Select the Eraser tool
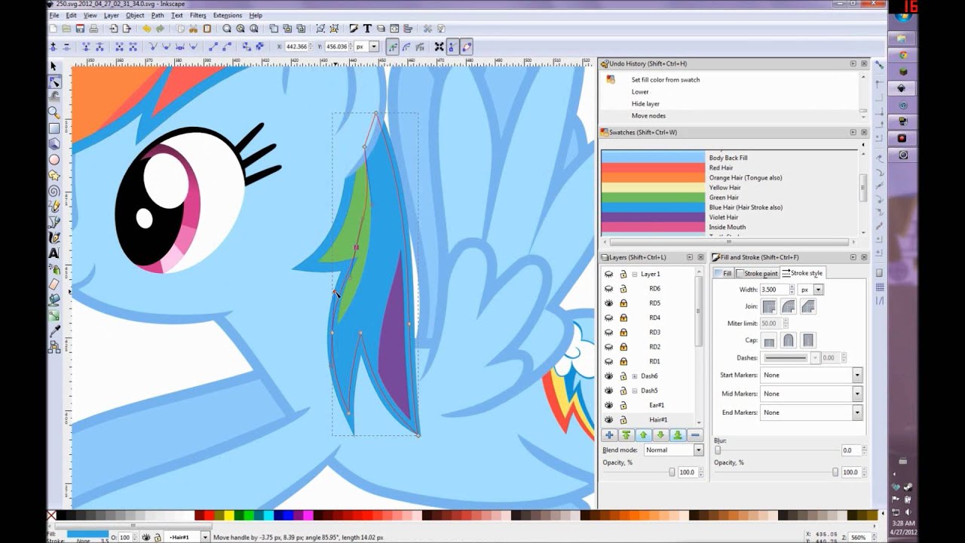Screen dimensions: 965x543 54,284
